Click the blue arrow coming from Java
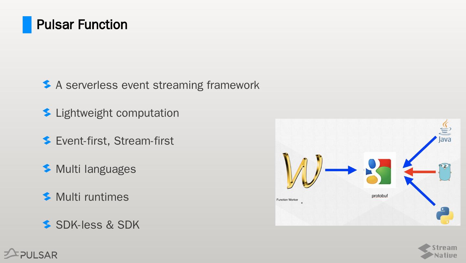This screenshot has width=466, height=263. click(x=421, y=151)
